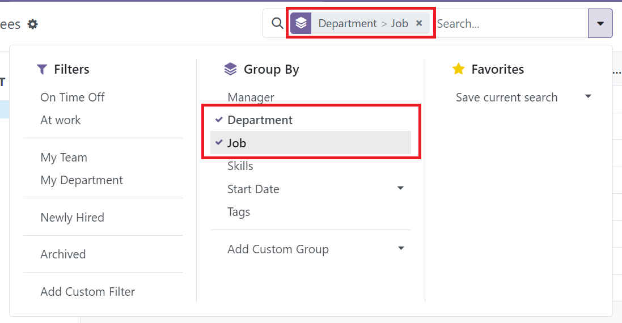This screenshot has height=323, width=622.
Task: Select the Tags group option
Action: coord(239,212)
